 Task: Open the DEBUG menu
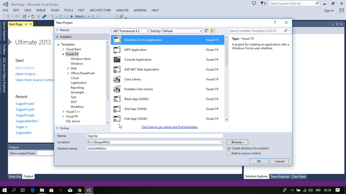click(x=41, y=10)
